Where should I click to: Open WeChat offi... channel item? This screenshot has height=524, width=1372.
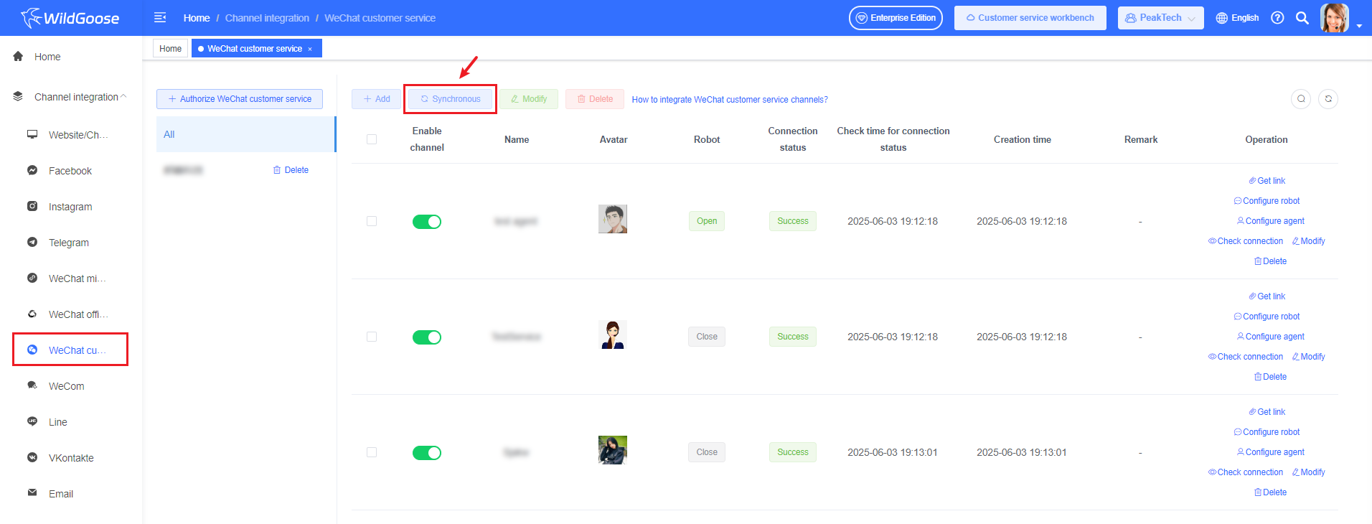78,314
